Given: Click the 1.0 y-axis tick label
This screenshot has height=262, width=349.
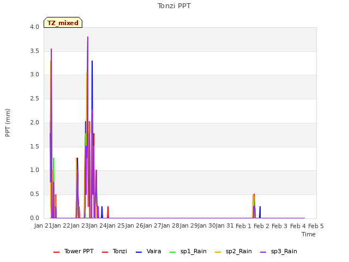Looking at the screenshot, I should 34,170.
